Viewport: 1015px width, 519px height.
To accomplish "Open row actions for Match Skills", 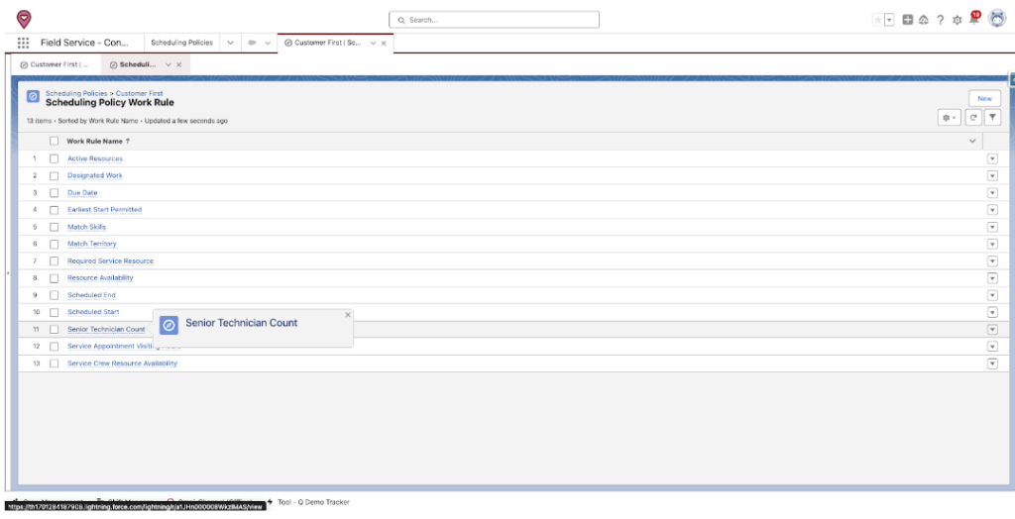I will [991, 227].
